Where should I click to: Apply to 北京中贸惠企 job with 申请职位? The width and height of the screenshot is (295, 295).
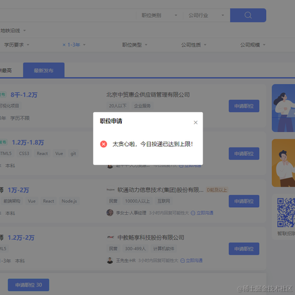(244, 106)
